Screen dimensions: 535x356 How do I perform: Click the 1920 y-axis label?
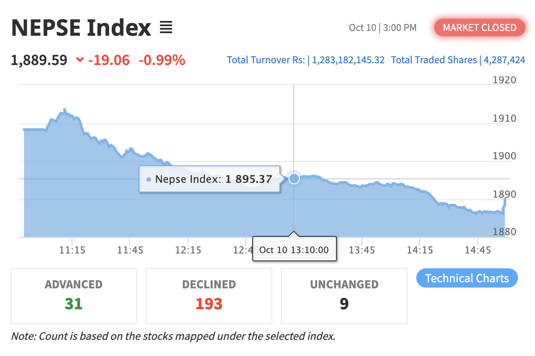click(504, 80)
